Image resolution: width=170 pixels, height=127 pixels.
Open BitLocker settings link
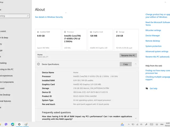pyautogui.click(x=153, y=30)
